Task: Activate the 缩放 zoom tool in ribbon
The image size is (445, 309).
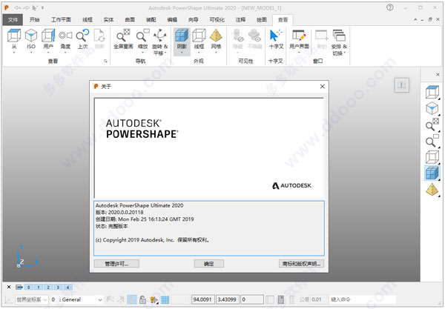Action: pos(142,36)
